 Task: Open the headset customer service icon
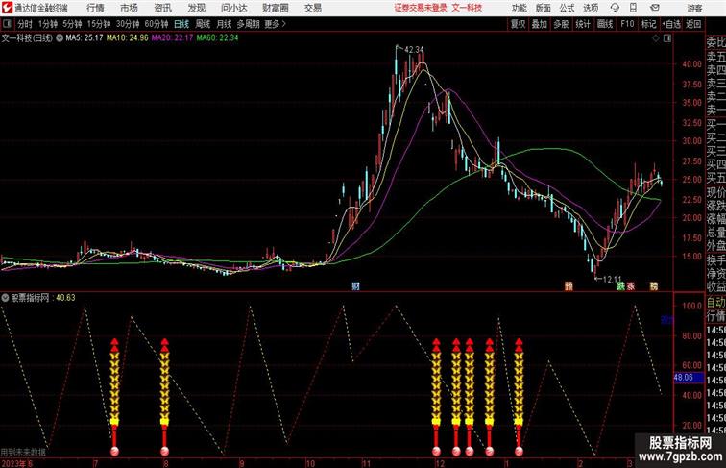(615, 8)
